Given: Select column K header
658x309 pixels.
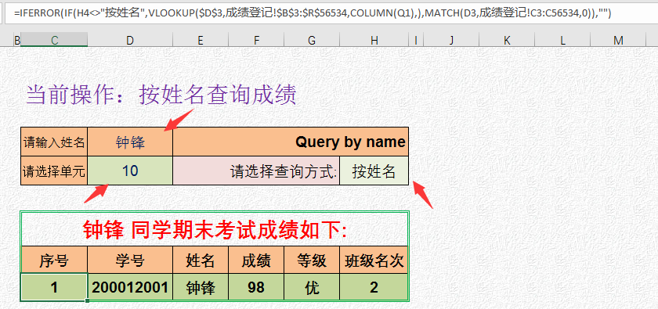Looking at the screenshot, I should click(507, 40).
